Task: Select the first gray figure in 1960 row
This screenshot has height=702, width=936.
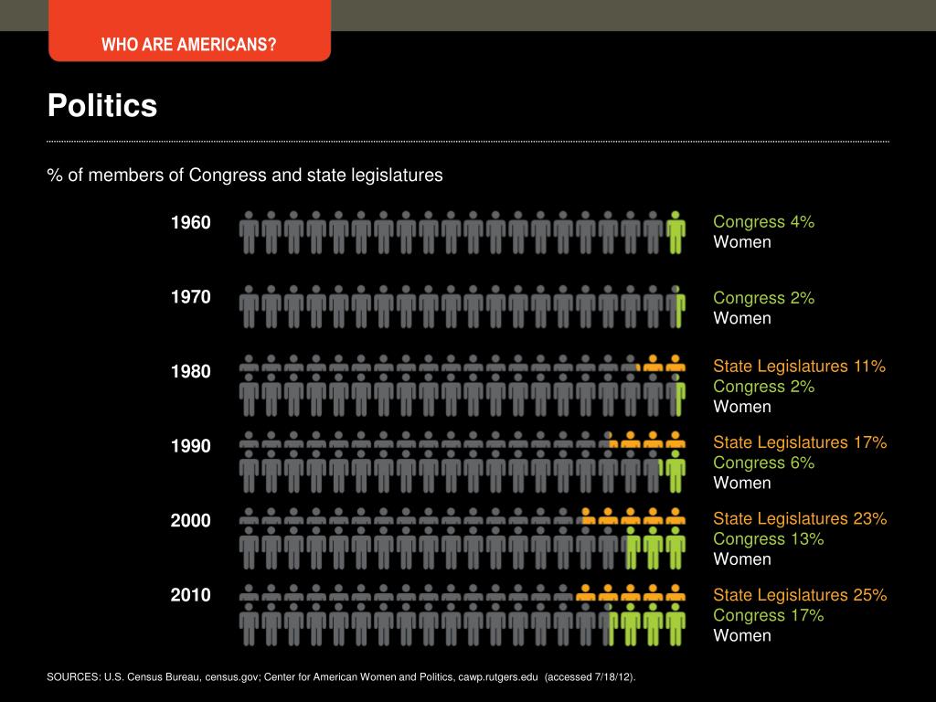Action: (x=249, y=232)
